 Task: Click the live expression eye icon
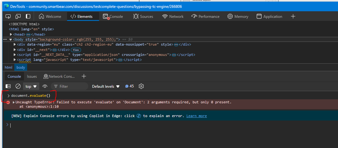[45, 86]
